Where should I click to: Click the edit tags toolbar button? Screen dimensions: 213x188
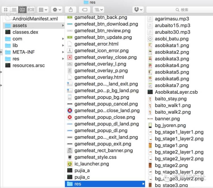click(x=84, y=10)
